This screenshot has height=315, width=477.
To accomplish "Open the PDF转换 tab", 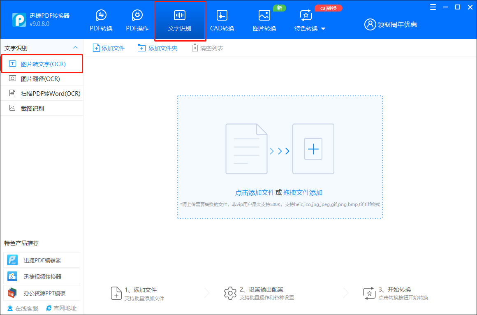I will click(x=101, y=21).
